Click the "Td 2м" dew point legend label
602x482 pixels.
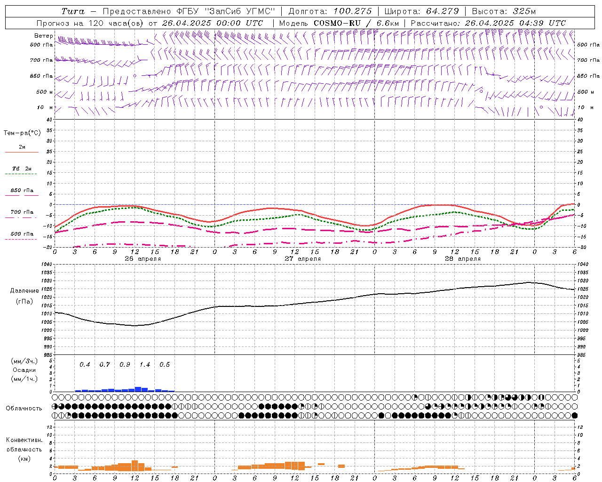coord(22,169)
